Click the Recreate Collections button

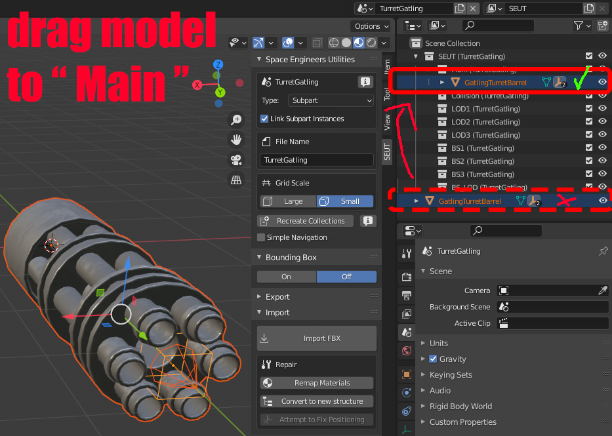(x=306, y=221)
